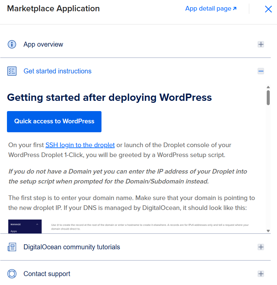Expand DigitalOcean community tutorials section
This screenshot has width=277, height=285.
tap(261, 247)
